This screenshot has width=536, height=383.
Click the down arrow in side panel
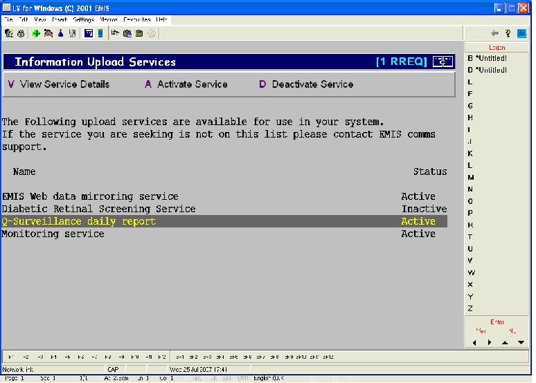tap(521, 342)
